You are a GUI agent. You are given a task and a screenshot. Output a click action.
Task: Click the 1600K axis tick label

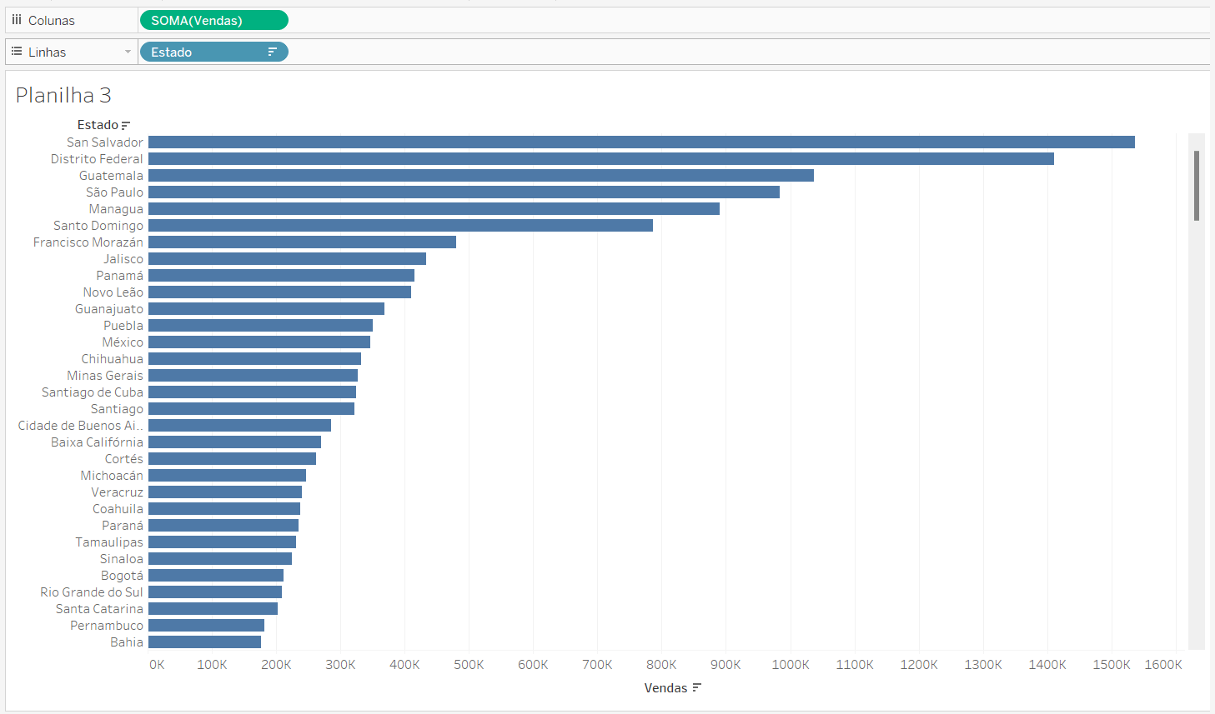click(x=1163, y=664)
